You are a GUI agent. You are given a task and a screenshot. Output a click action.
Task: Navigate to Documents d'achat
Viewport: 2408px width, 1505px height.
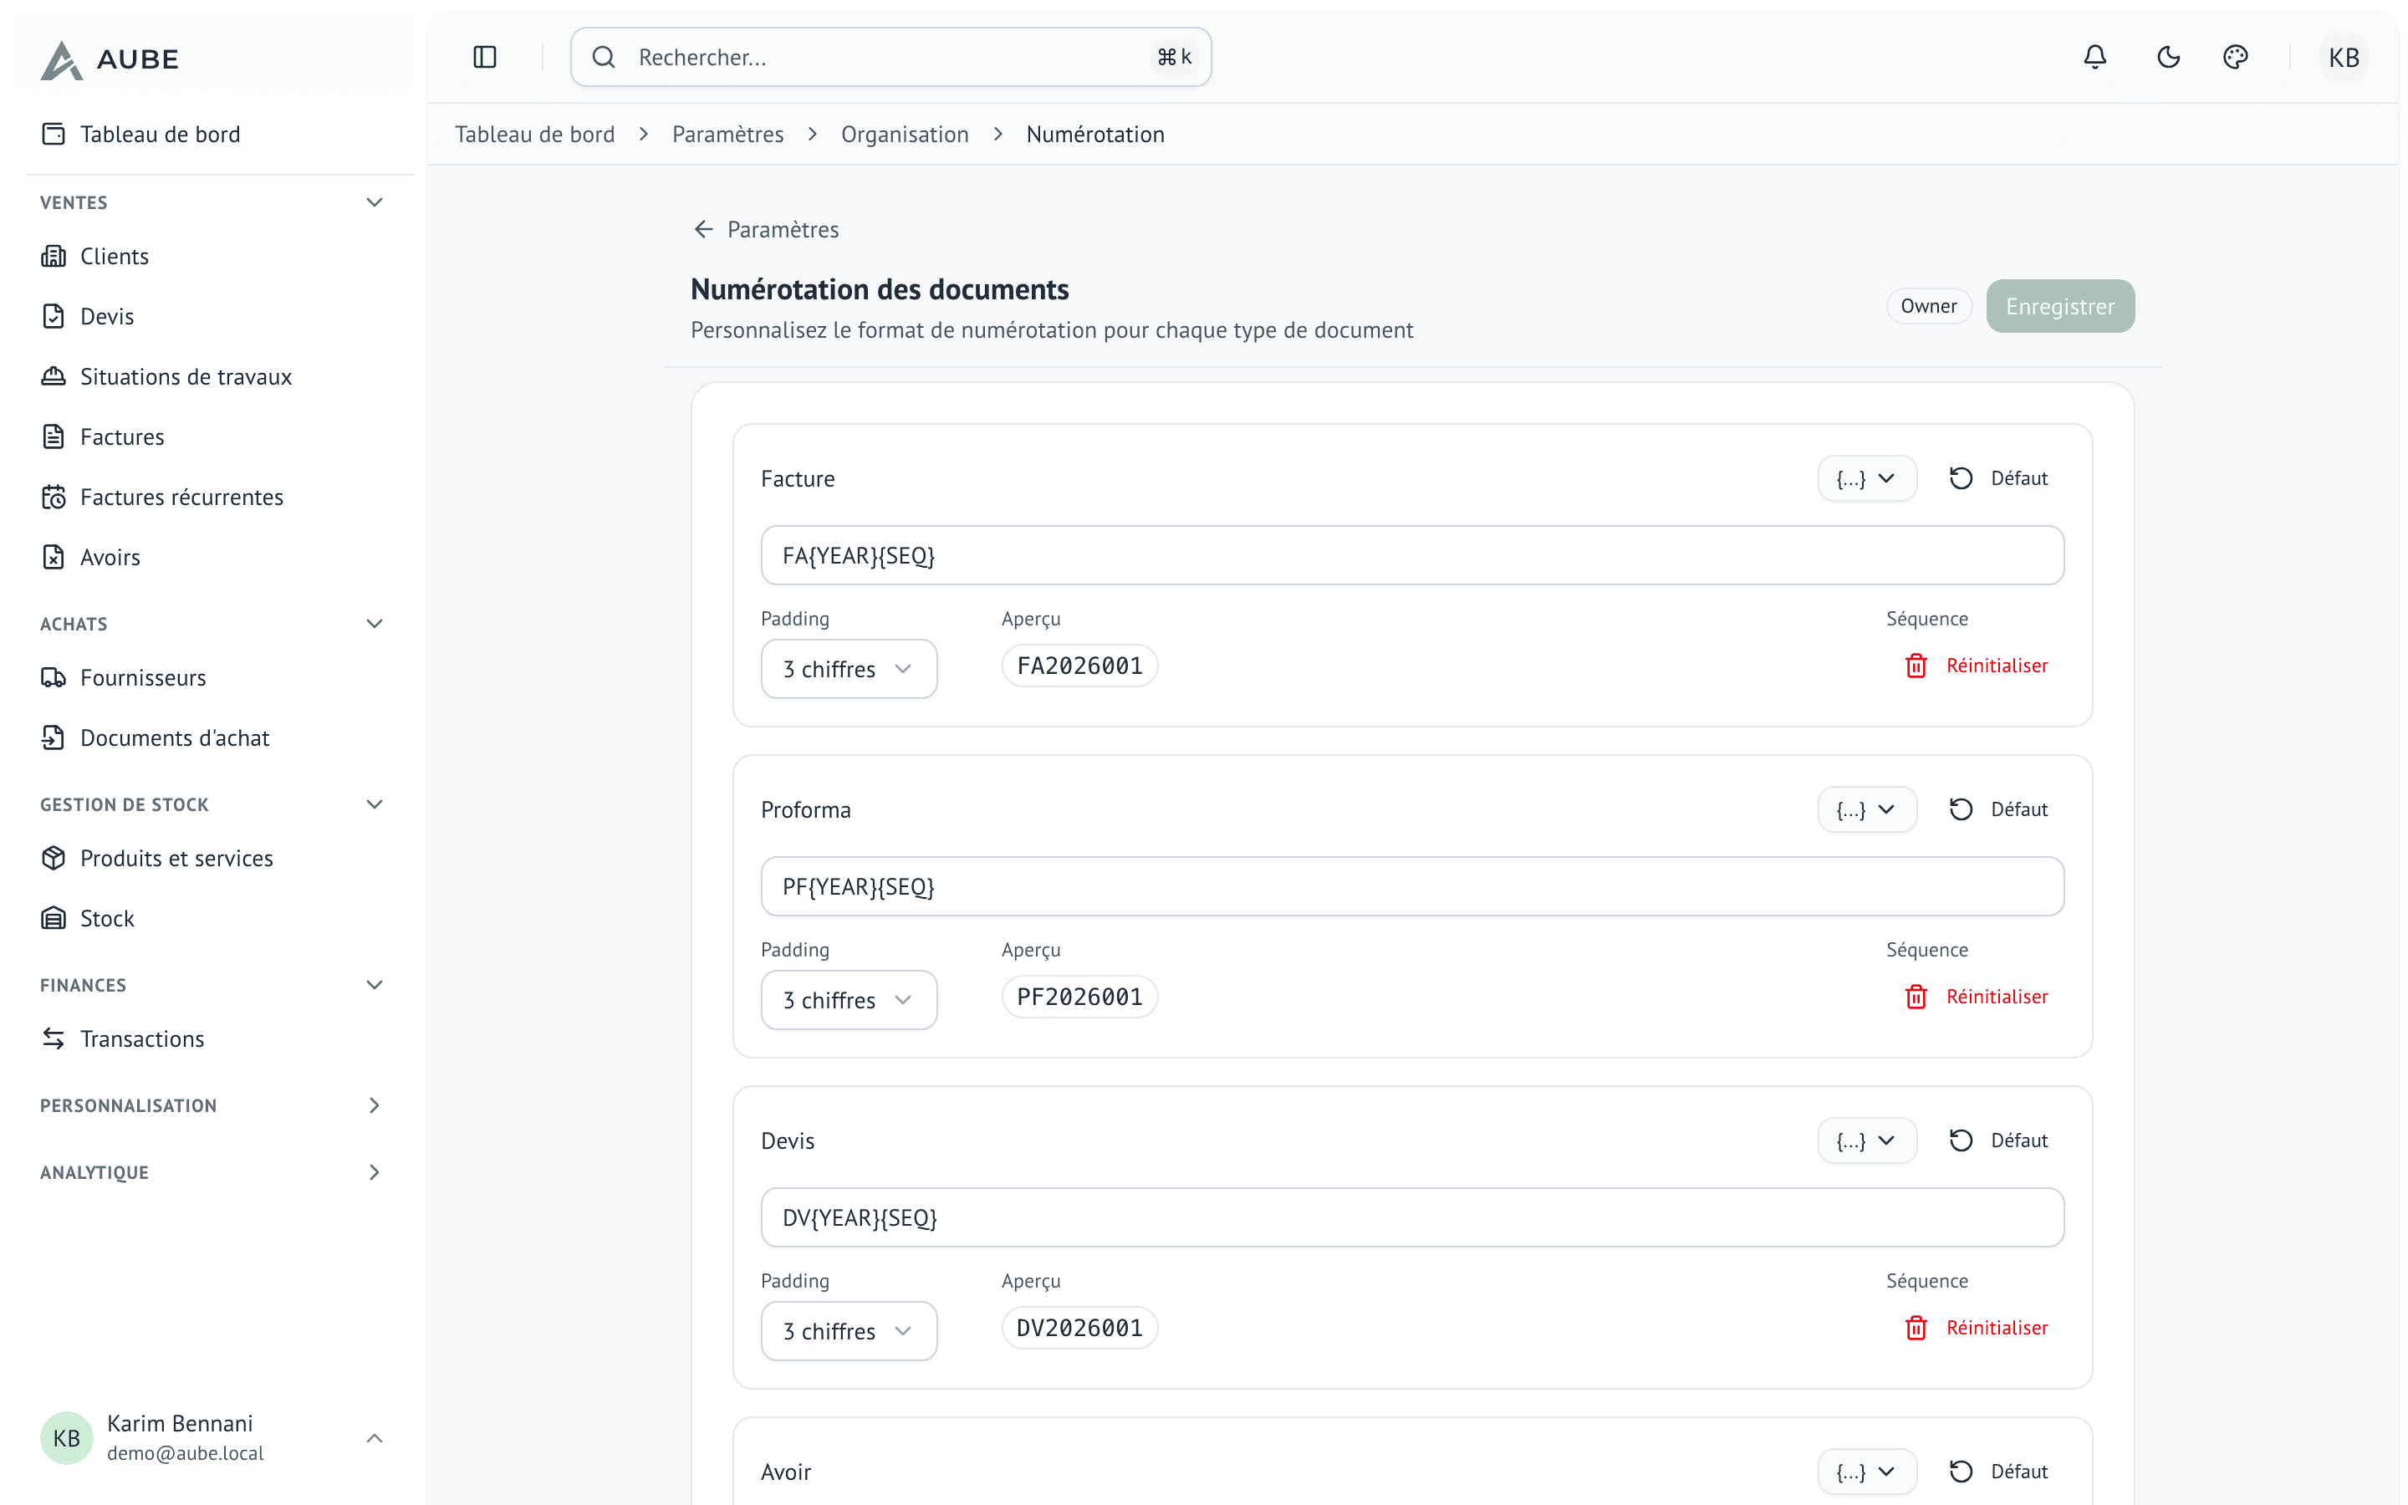click(x=213, y=737)
